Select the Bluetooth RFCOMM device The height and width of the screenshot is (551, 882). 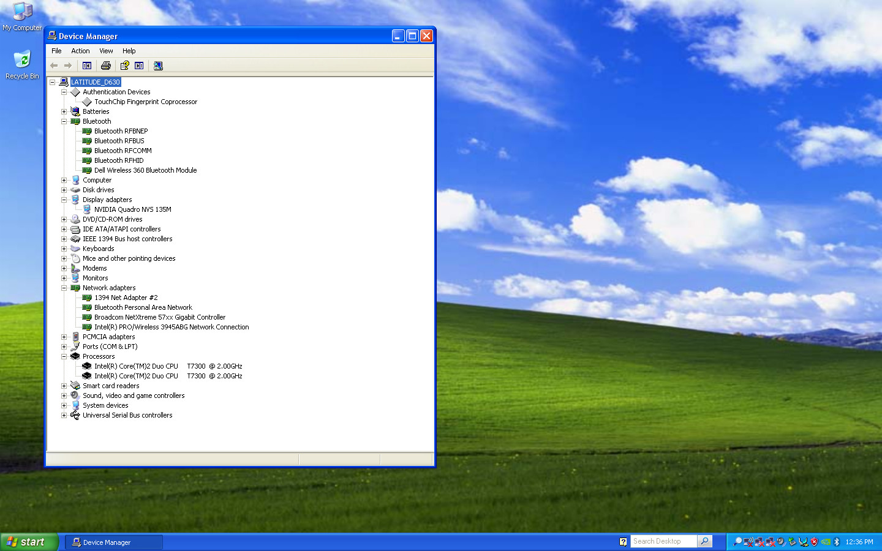coord(123,151)
